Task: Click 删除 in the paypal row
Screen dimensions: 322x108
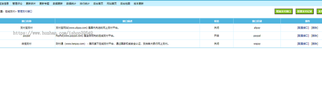Action: (x=314, y=36)
